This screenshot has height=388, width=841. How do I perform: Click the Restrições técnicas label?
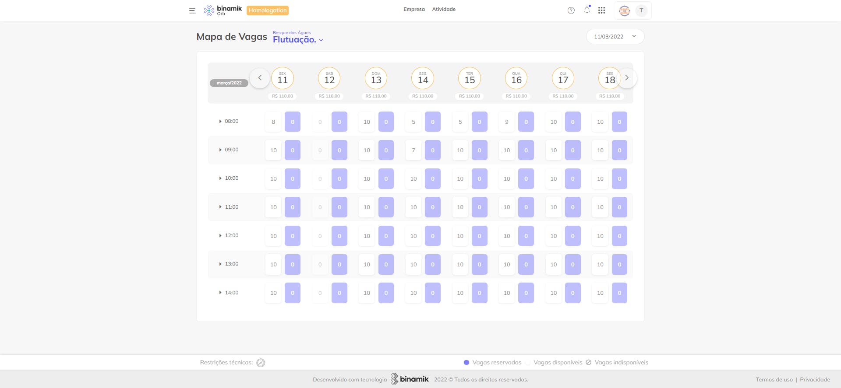(x=226, y=362)
